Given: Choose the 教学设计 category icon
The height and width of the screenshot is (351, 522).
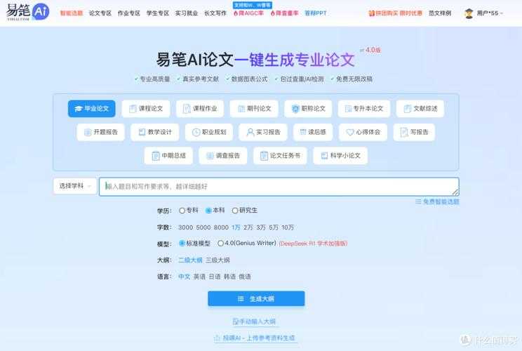Looking at the screenshot, I should tap(142, 132).
